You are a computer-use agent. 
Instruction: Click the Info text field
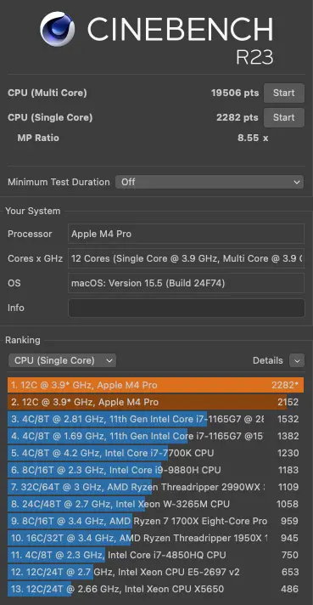[187, 308]
